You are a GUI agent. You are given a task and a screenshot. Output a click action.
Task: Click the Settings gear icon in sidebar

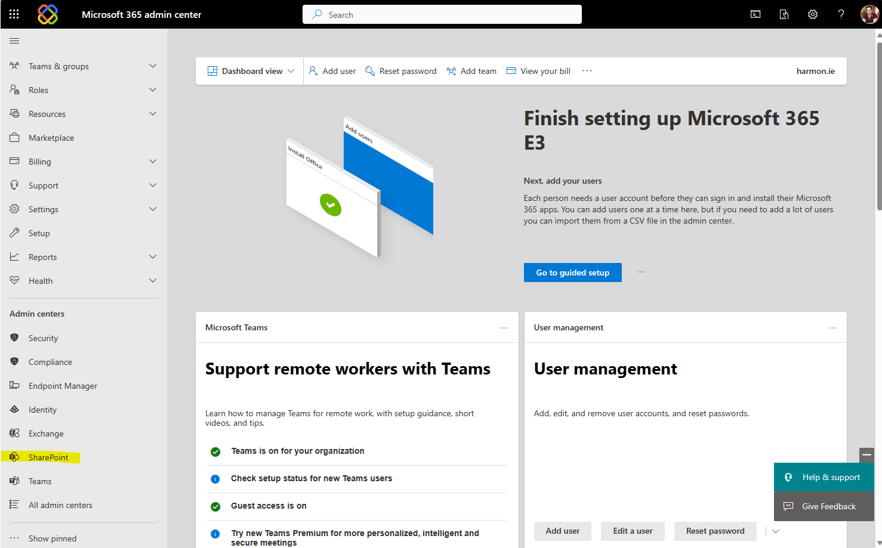click(x=14, y=209)
